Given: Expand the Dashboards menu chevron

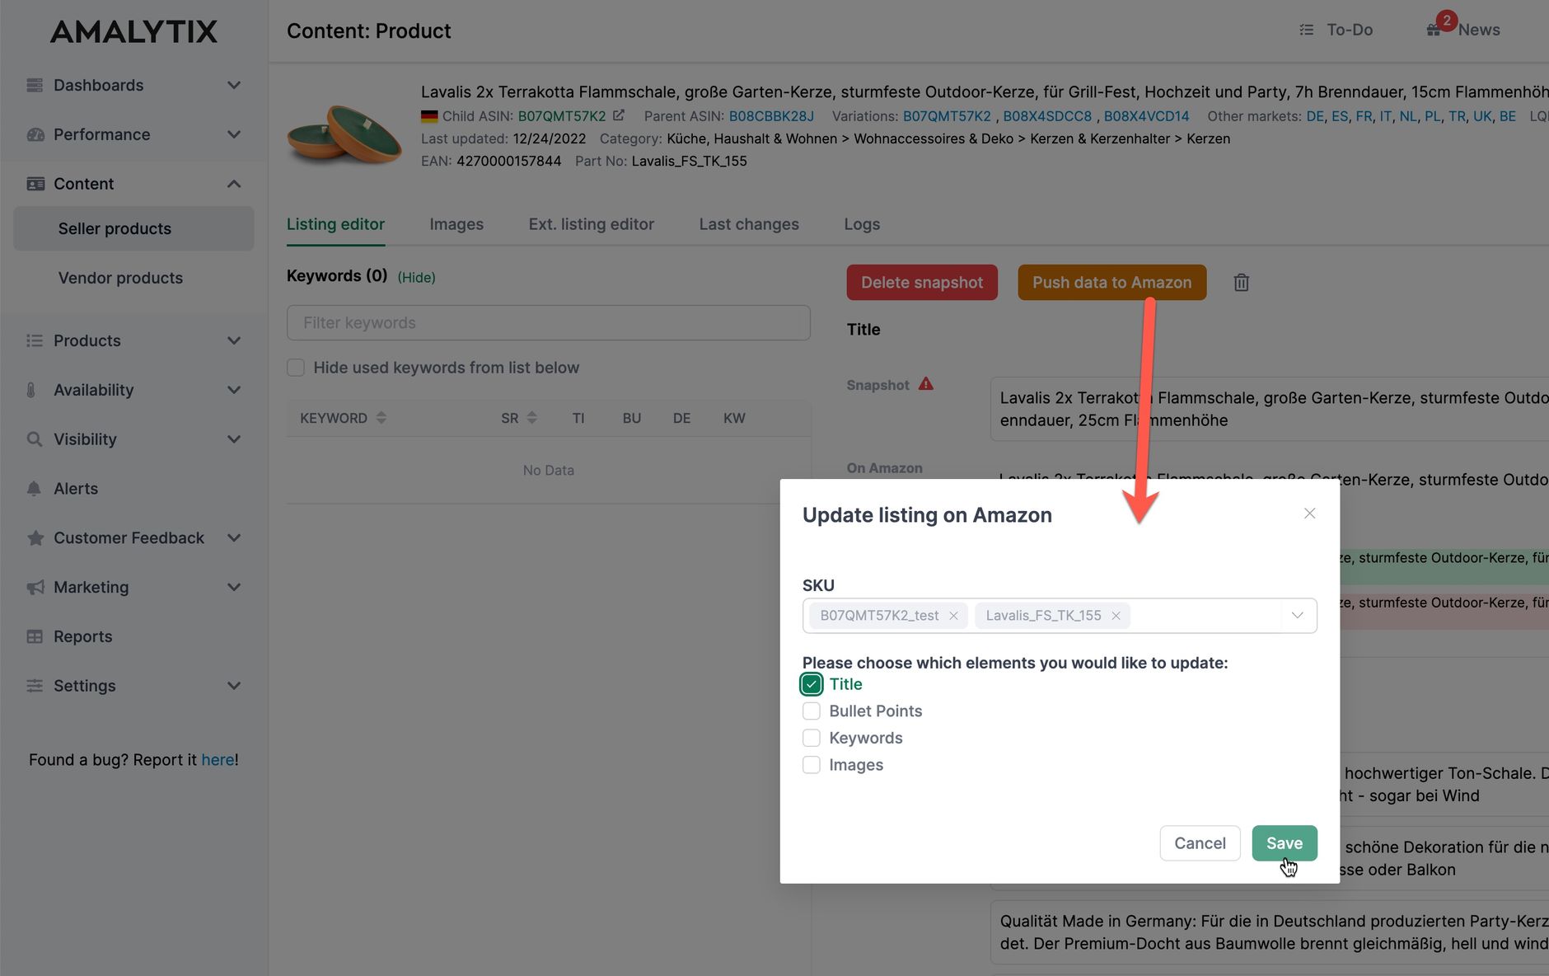Looking at the screenshot, I should 234,86.
